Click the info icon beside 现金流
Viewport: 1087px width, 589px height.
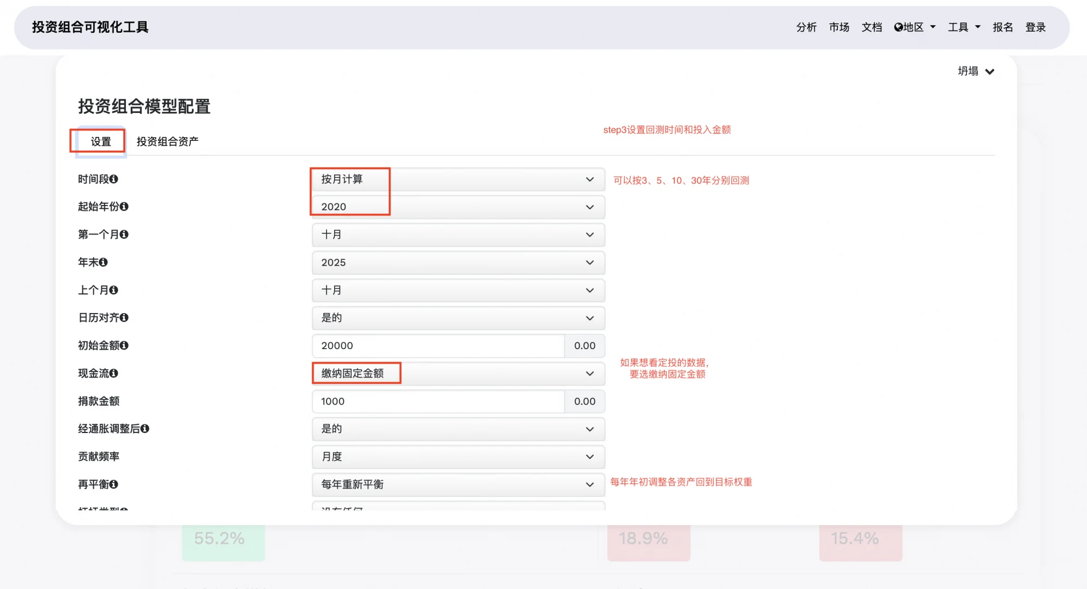114,374
